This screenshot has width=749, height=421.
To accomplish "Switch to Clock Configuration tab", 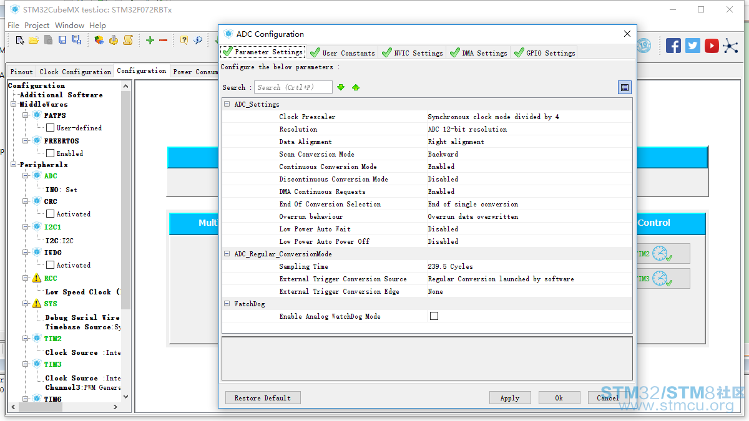I will (75, 72).
